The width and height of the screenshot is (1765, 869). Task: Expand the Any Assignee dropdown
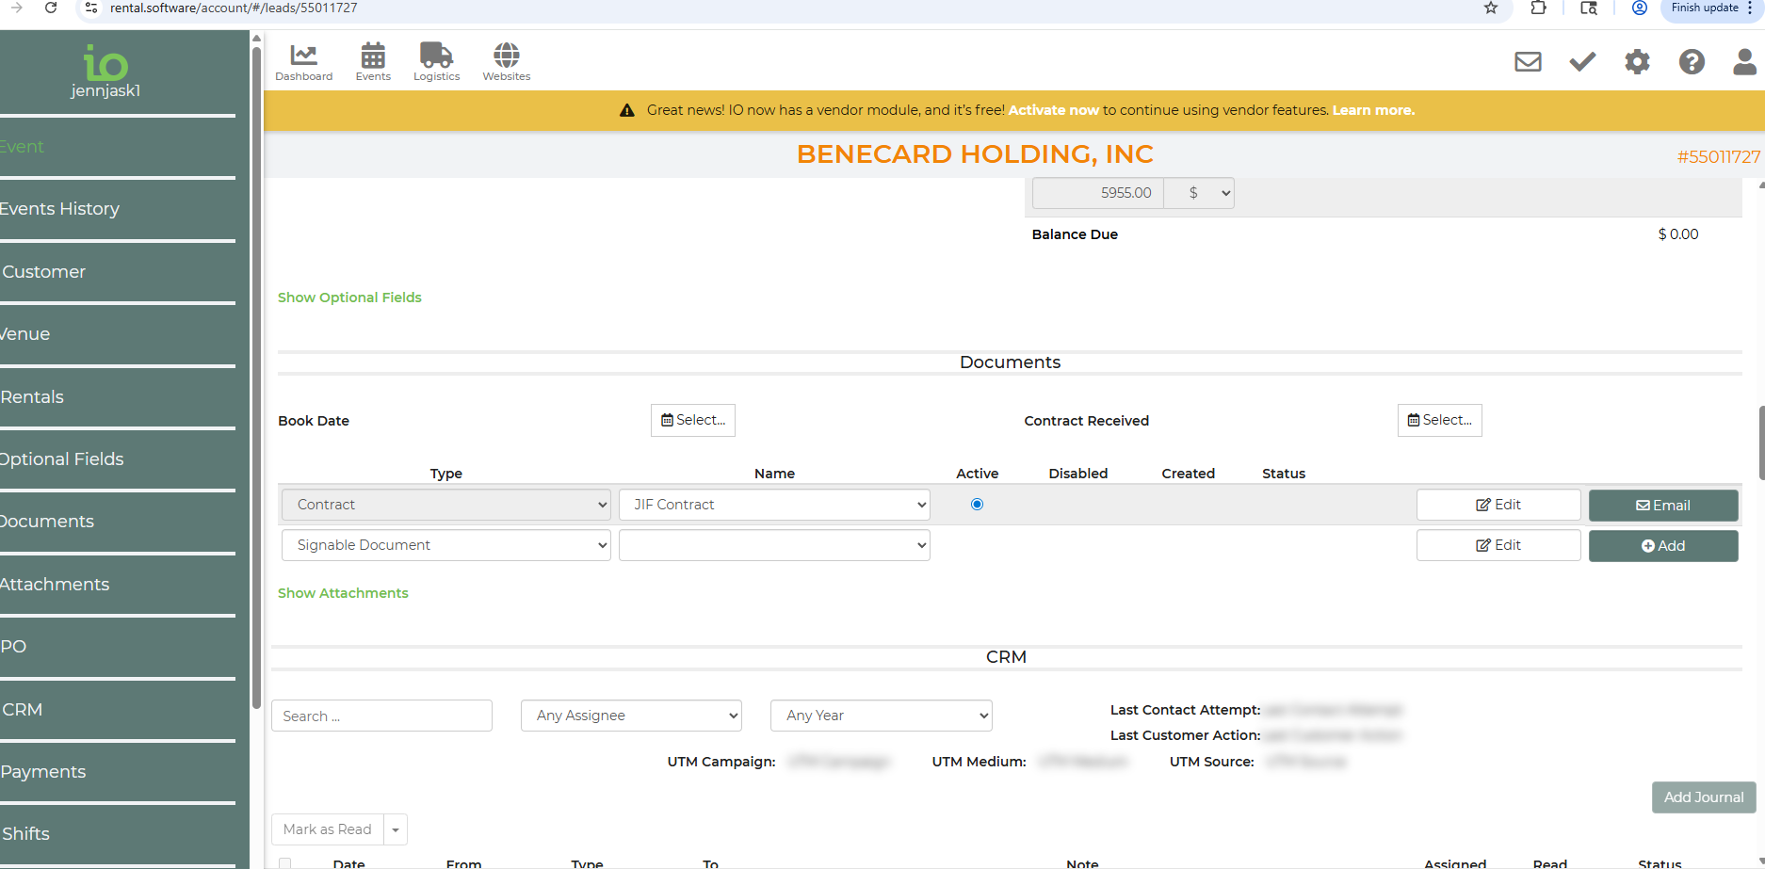(x=631, y=716)
